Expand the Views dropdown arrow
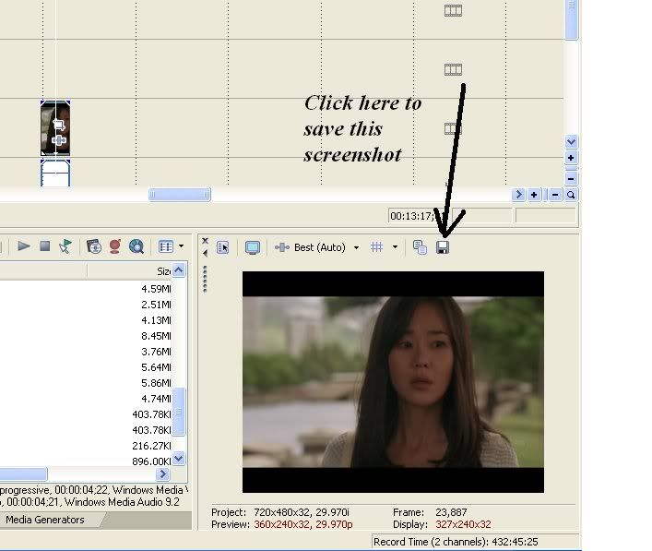This screenshot has width=652, height=551. pyautogui.click(x=182, y=246)
